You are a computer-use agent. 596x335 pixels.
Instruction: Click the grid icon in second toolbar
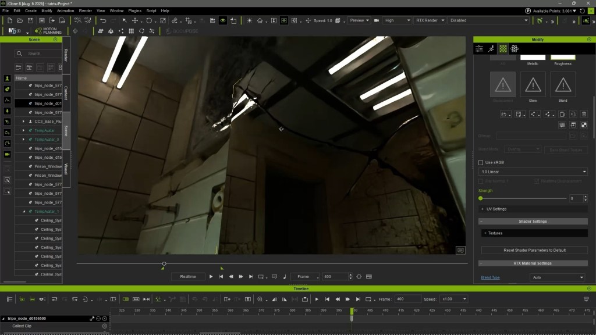(x=131, y=31)
